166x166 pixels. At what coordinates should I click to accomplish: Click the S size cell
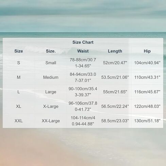click(19, 63)
